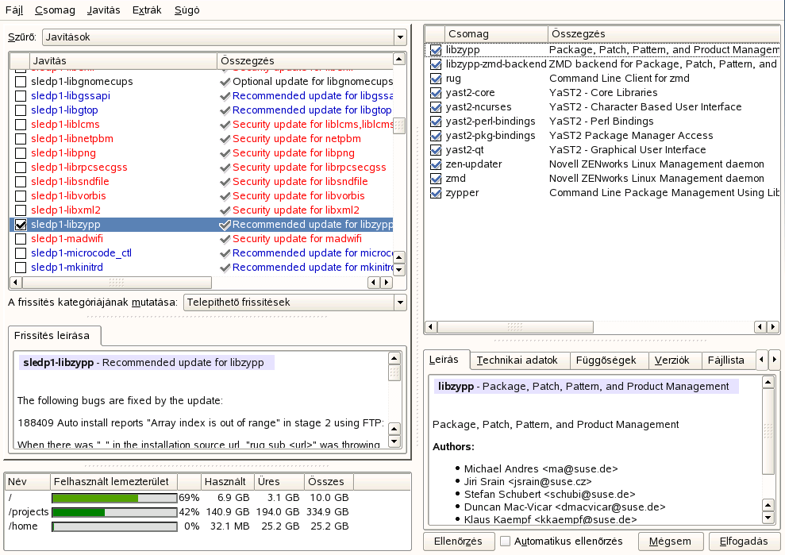This screenshot has width=785, height=555.
Task: Switch to the Függőségek tab
Action: click(x=606, y=360)
